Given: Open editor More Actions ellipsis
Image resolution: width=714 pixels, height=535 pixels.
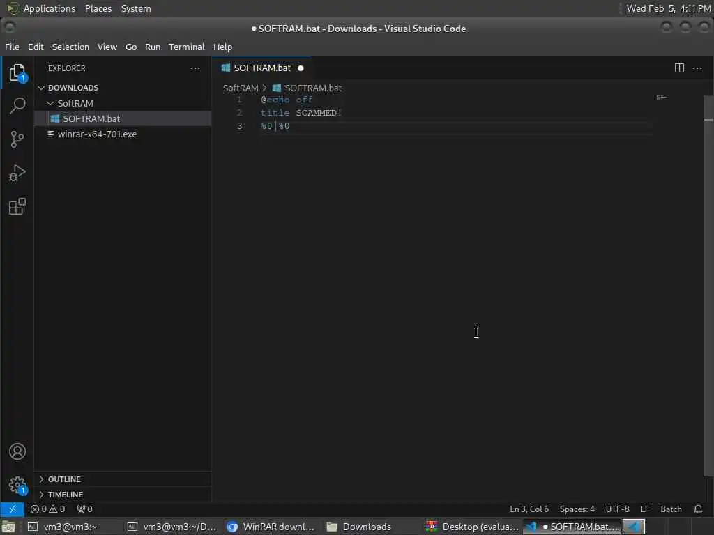Looking at the screenshot, I should [x=697, y=68].
